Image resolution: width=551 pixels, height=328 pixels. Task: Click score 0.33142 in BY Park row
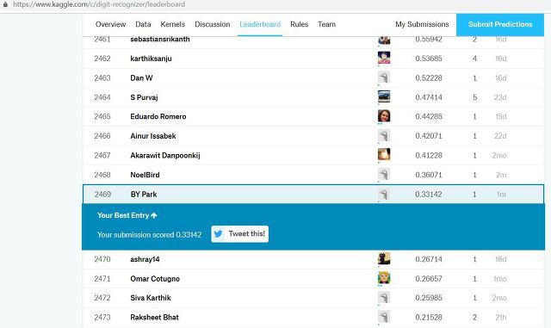pos(429,194)
